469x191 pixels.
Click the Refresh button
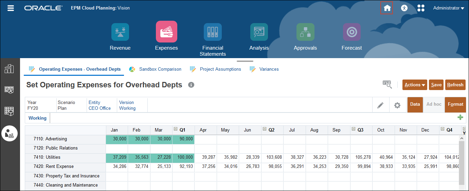click(455, 85)
